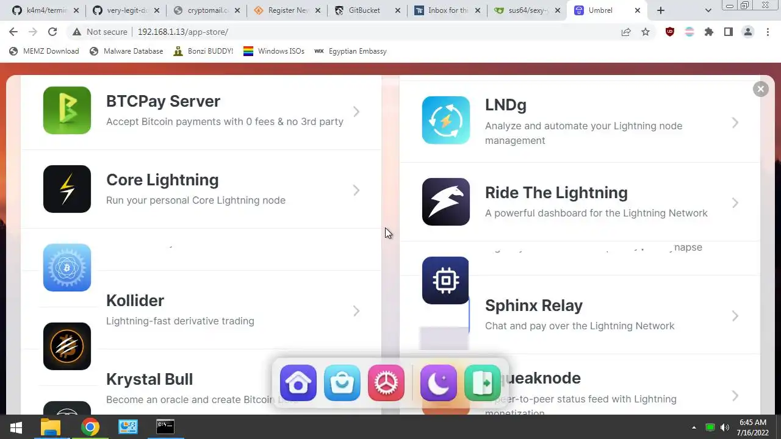The image size is (781, 439).
Task: Open Ride The Lightning app title
Action: (556, 193)
